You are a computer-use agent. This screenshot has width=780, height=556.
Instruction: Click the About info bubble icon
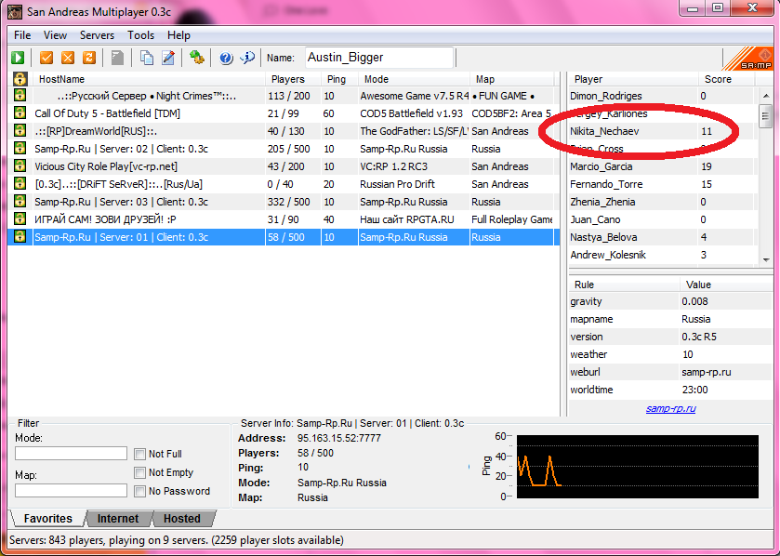247,58
